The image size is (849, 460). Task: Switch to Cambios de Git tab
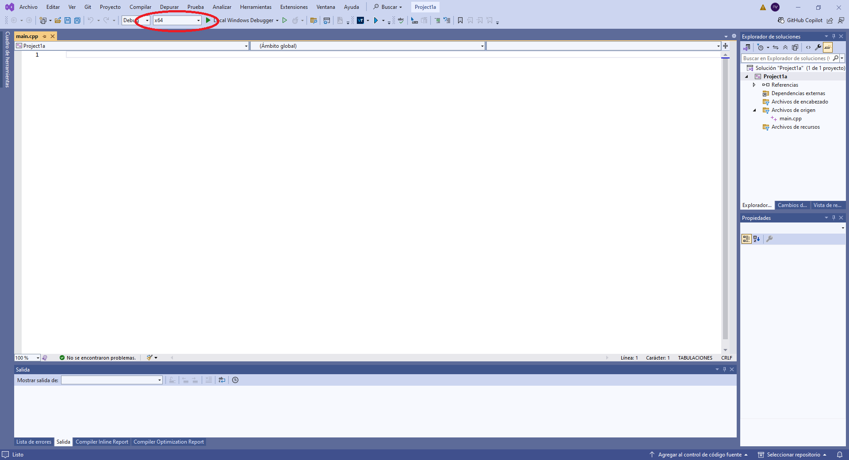point(792,205)
